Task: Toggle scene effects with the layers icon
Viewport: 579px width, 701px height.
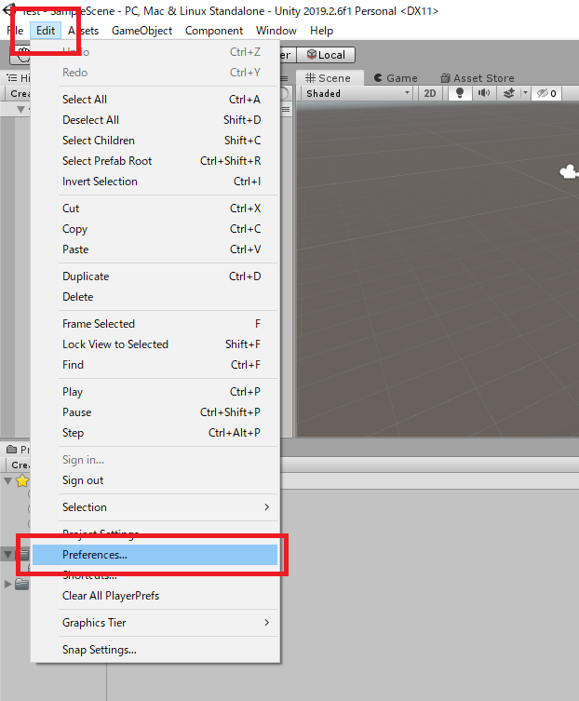Action: (507, 93)
